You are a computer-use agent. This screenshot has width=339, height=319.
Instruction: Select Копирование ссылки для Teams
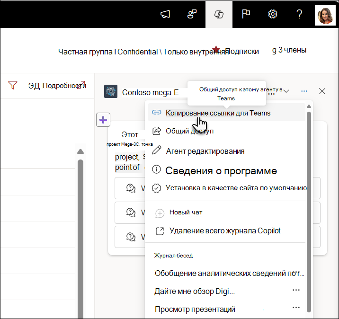point(226,112)
